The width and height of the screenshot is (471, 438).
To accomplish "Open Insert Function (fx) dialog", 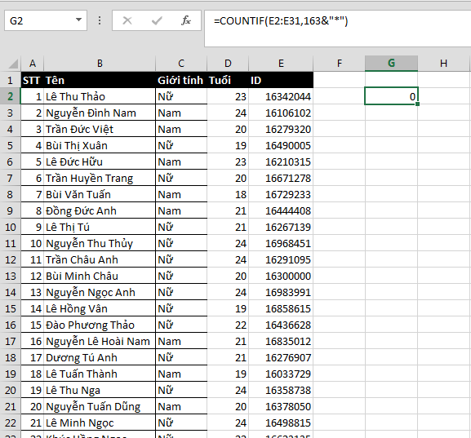I will pyautogui.click(x=186, y=20).
